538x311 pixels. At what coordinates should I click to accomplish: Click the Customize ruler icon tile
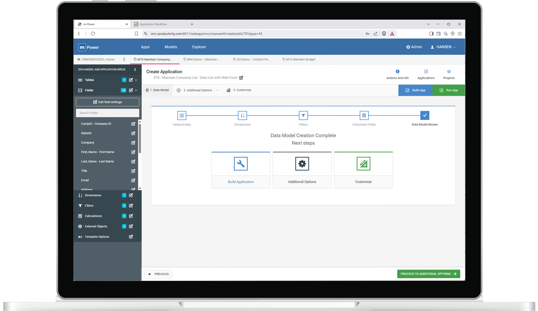[x=363, y=164]
